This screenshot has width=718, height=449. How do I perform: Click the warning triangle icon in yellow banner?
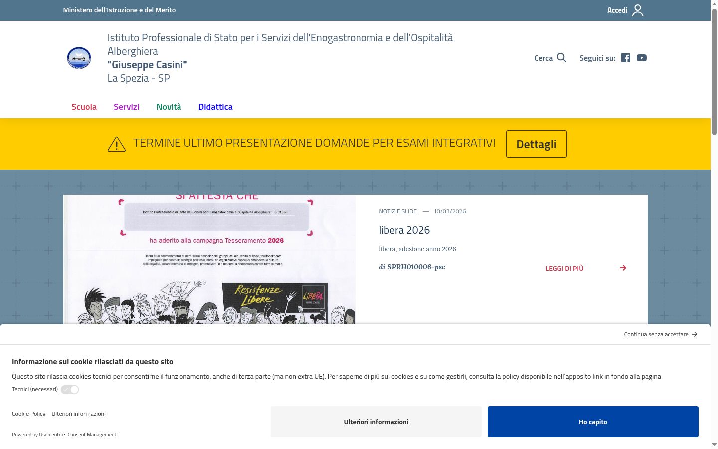(117, 144)
